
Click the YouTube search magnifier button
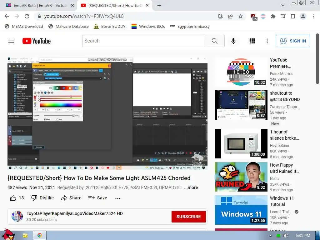coord(214,41)
